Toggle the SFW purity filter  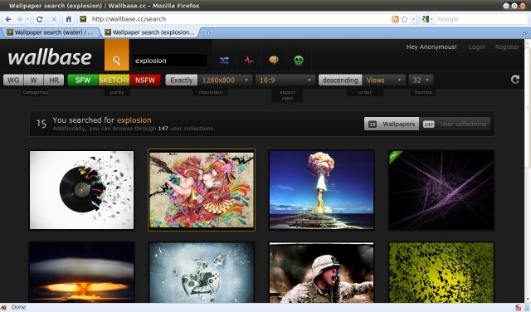[83, 80]
